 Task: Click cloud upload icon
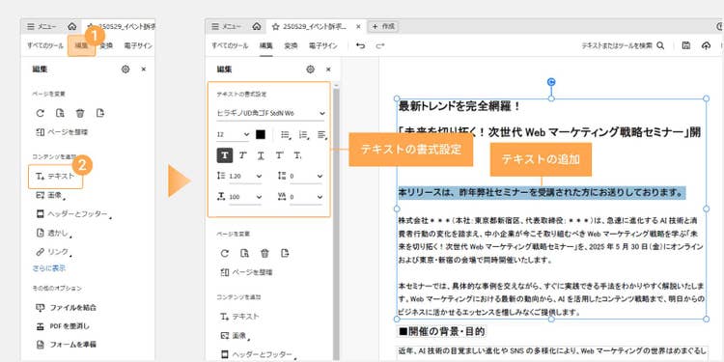point(706,45)
